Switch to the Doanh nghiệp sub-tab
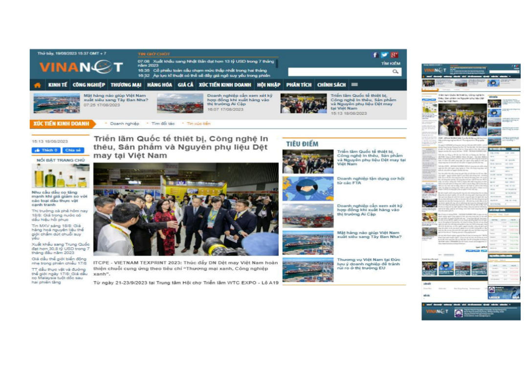528x365 pixels. [x=124, y=124]
